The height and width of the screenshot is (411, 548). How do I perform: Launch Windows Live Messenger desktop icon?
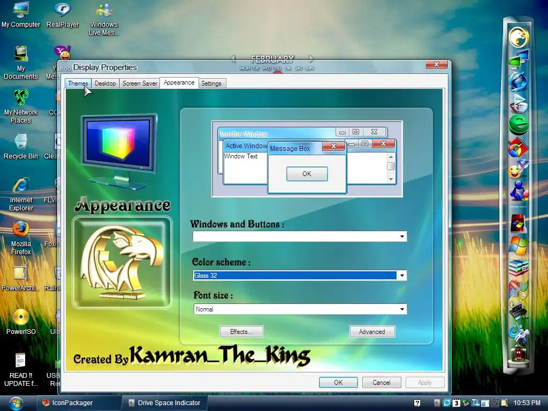104,19
